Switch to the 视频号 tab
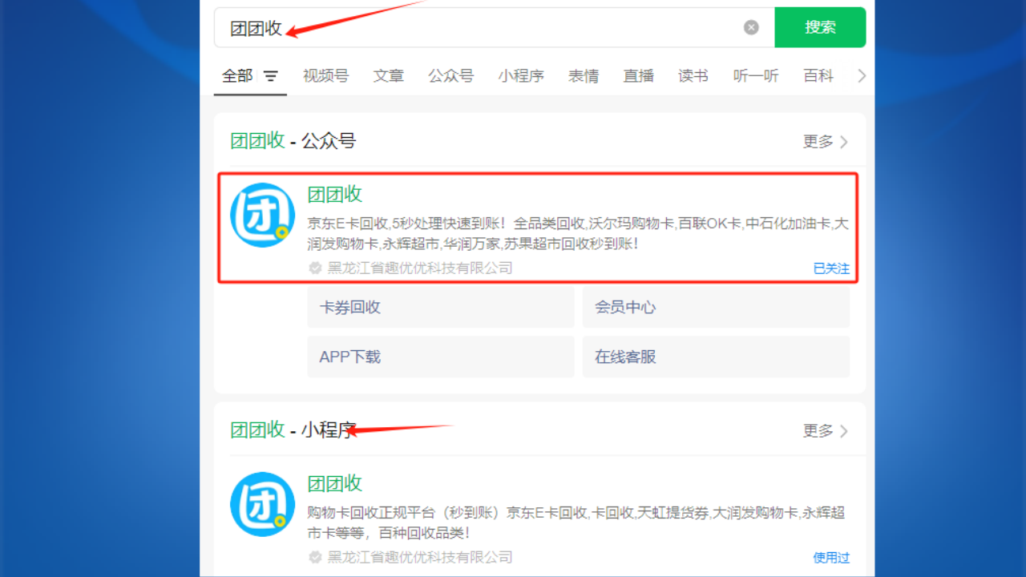Screen dimensions: 1026x577 pyautogui.click(x=325, y=76)
